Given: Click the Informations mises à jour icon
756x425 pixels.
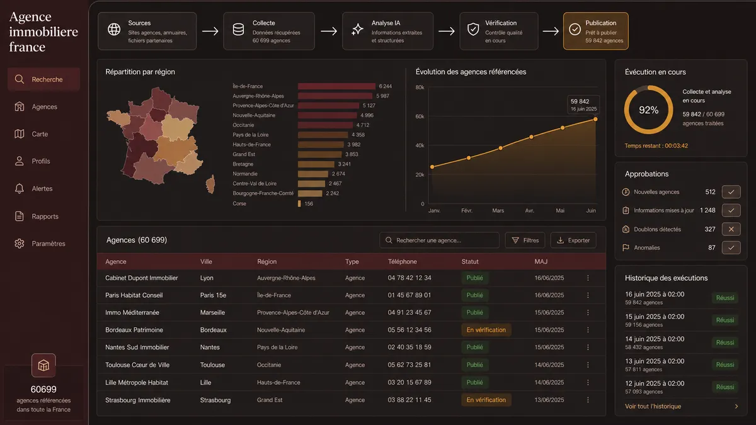Looking at the screenshot, I should click(x=626, y=210).
